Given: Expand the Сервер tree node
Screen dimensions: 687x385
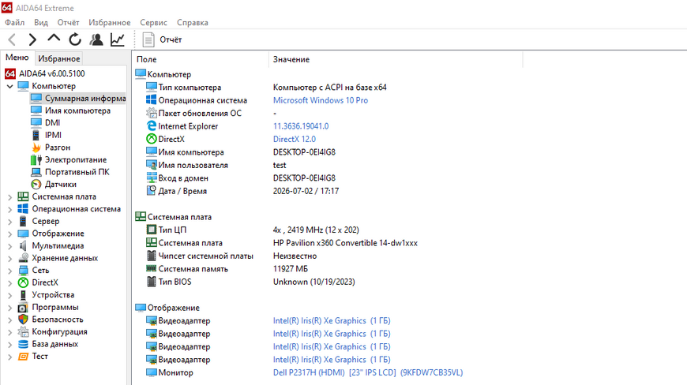Looking at the screenshot, I should click(x=9, y=222).
